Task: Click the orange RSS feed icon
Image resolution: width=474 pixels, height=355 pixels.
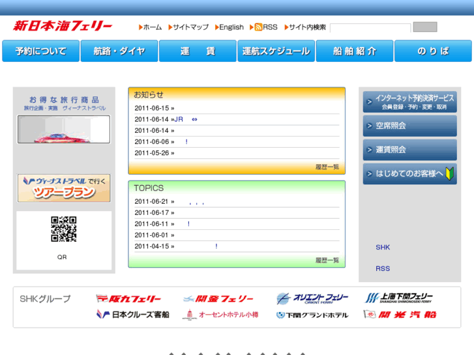Action: point(258,27)
